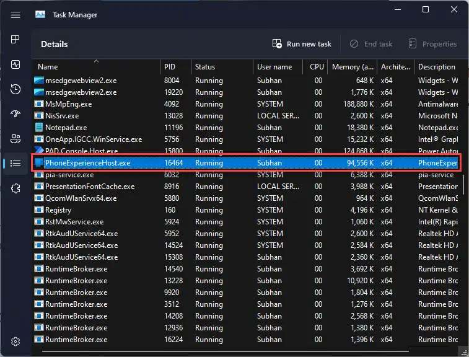Click the horizontal scrollbar at bottom
Screen dimensions: 469x357
(x=226, y=351)
